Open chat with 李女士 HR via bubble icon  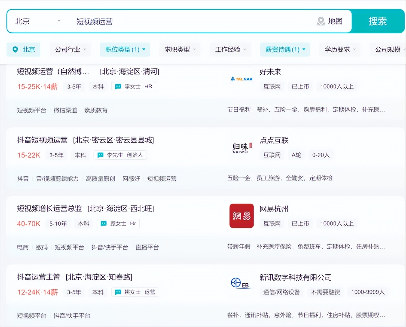pos(117,86)
